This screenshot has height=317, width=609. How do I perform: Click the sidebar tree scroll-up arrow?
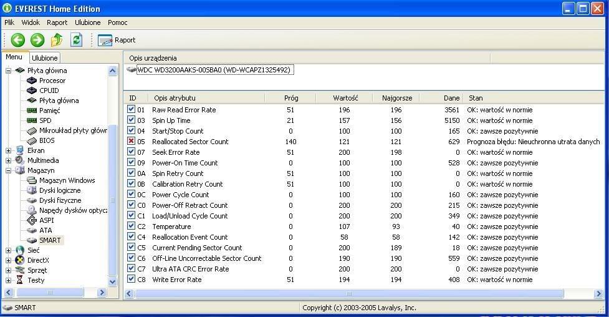[113, 71]
